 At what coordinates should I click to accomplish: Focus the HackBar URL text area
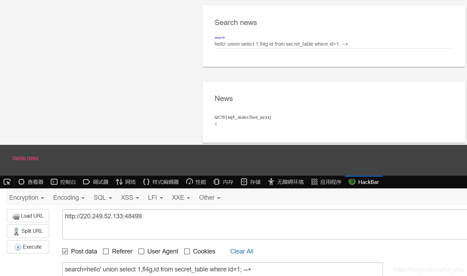click(264, 224)
